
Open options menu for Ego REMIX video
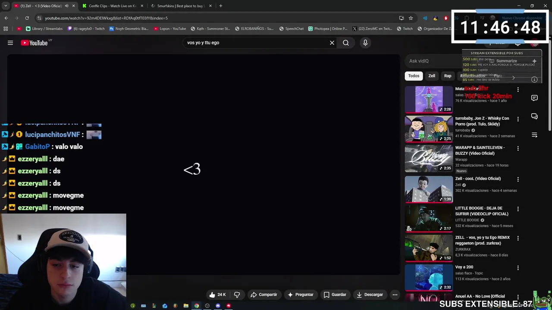click(x=518, y=238)
